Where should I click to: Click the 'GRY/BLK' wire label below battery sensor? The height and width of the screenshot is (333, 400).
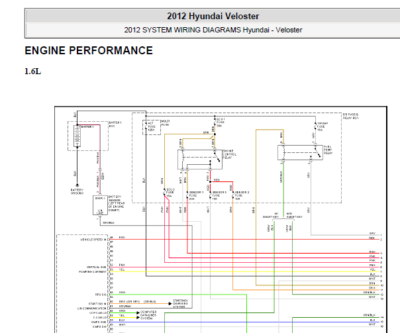[x=109, y=223]
